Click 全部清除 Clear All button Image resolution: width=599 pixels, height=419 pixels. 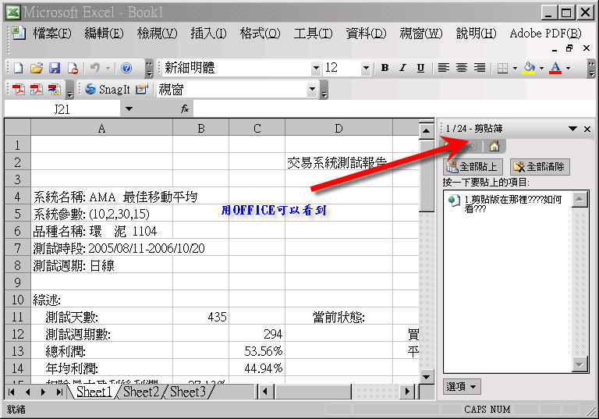pos(540,167)
